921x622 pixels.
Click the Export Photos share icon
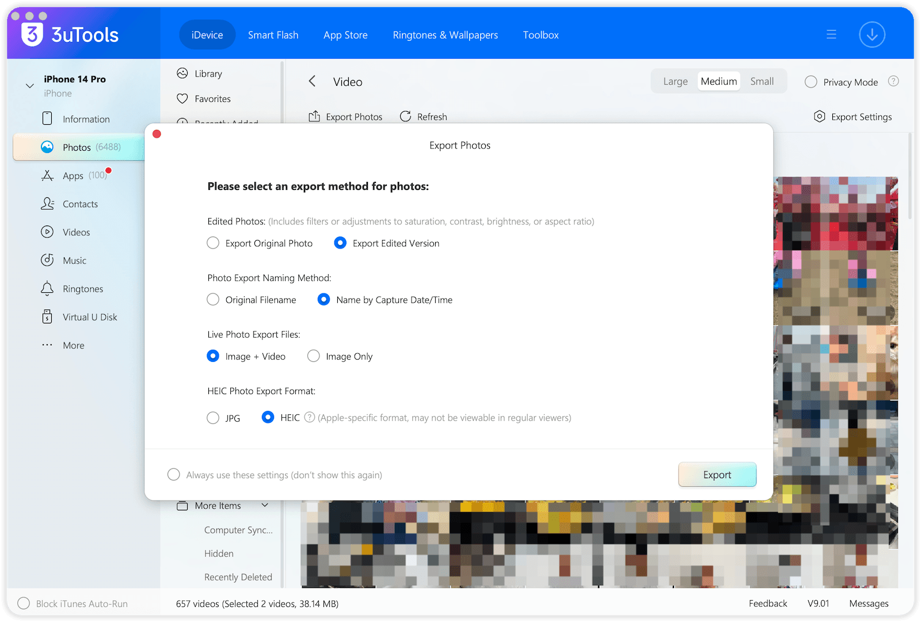[x=314, y=116]
